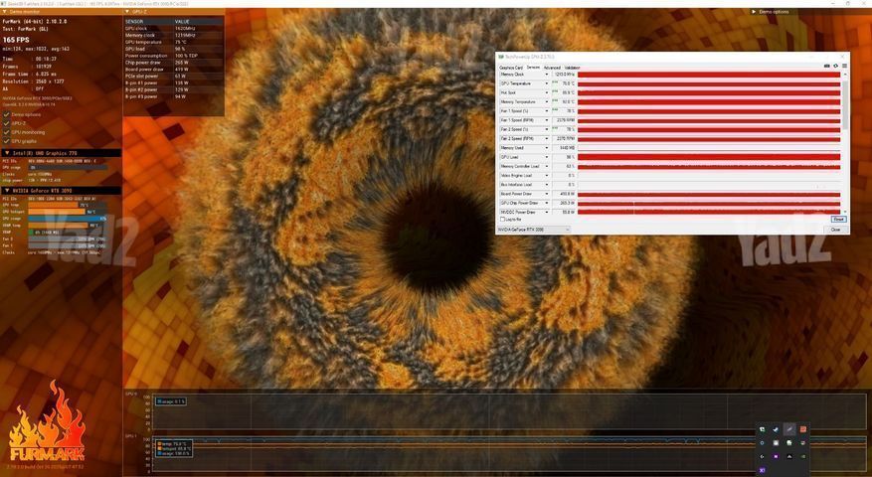Collapse the Intel UHD Graphics 770 section
The height and width of the screenshot is (477, 872).
(x=62, y=153)
